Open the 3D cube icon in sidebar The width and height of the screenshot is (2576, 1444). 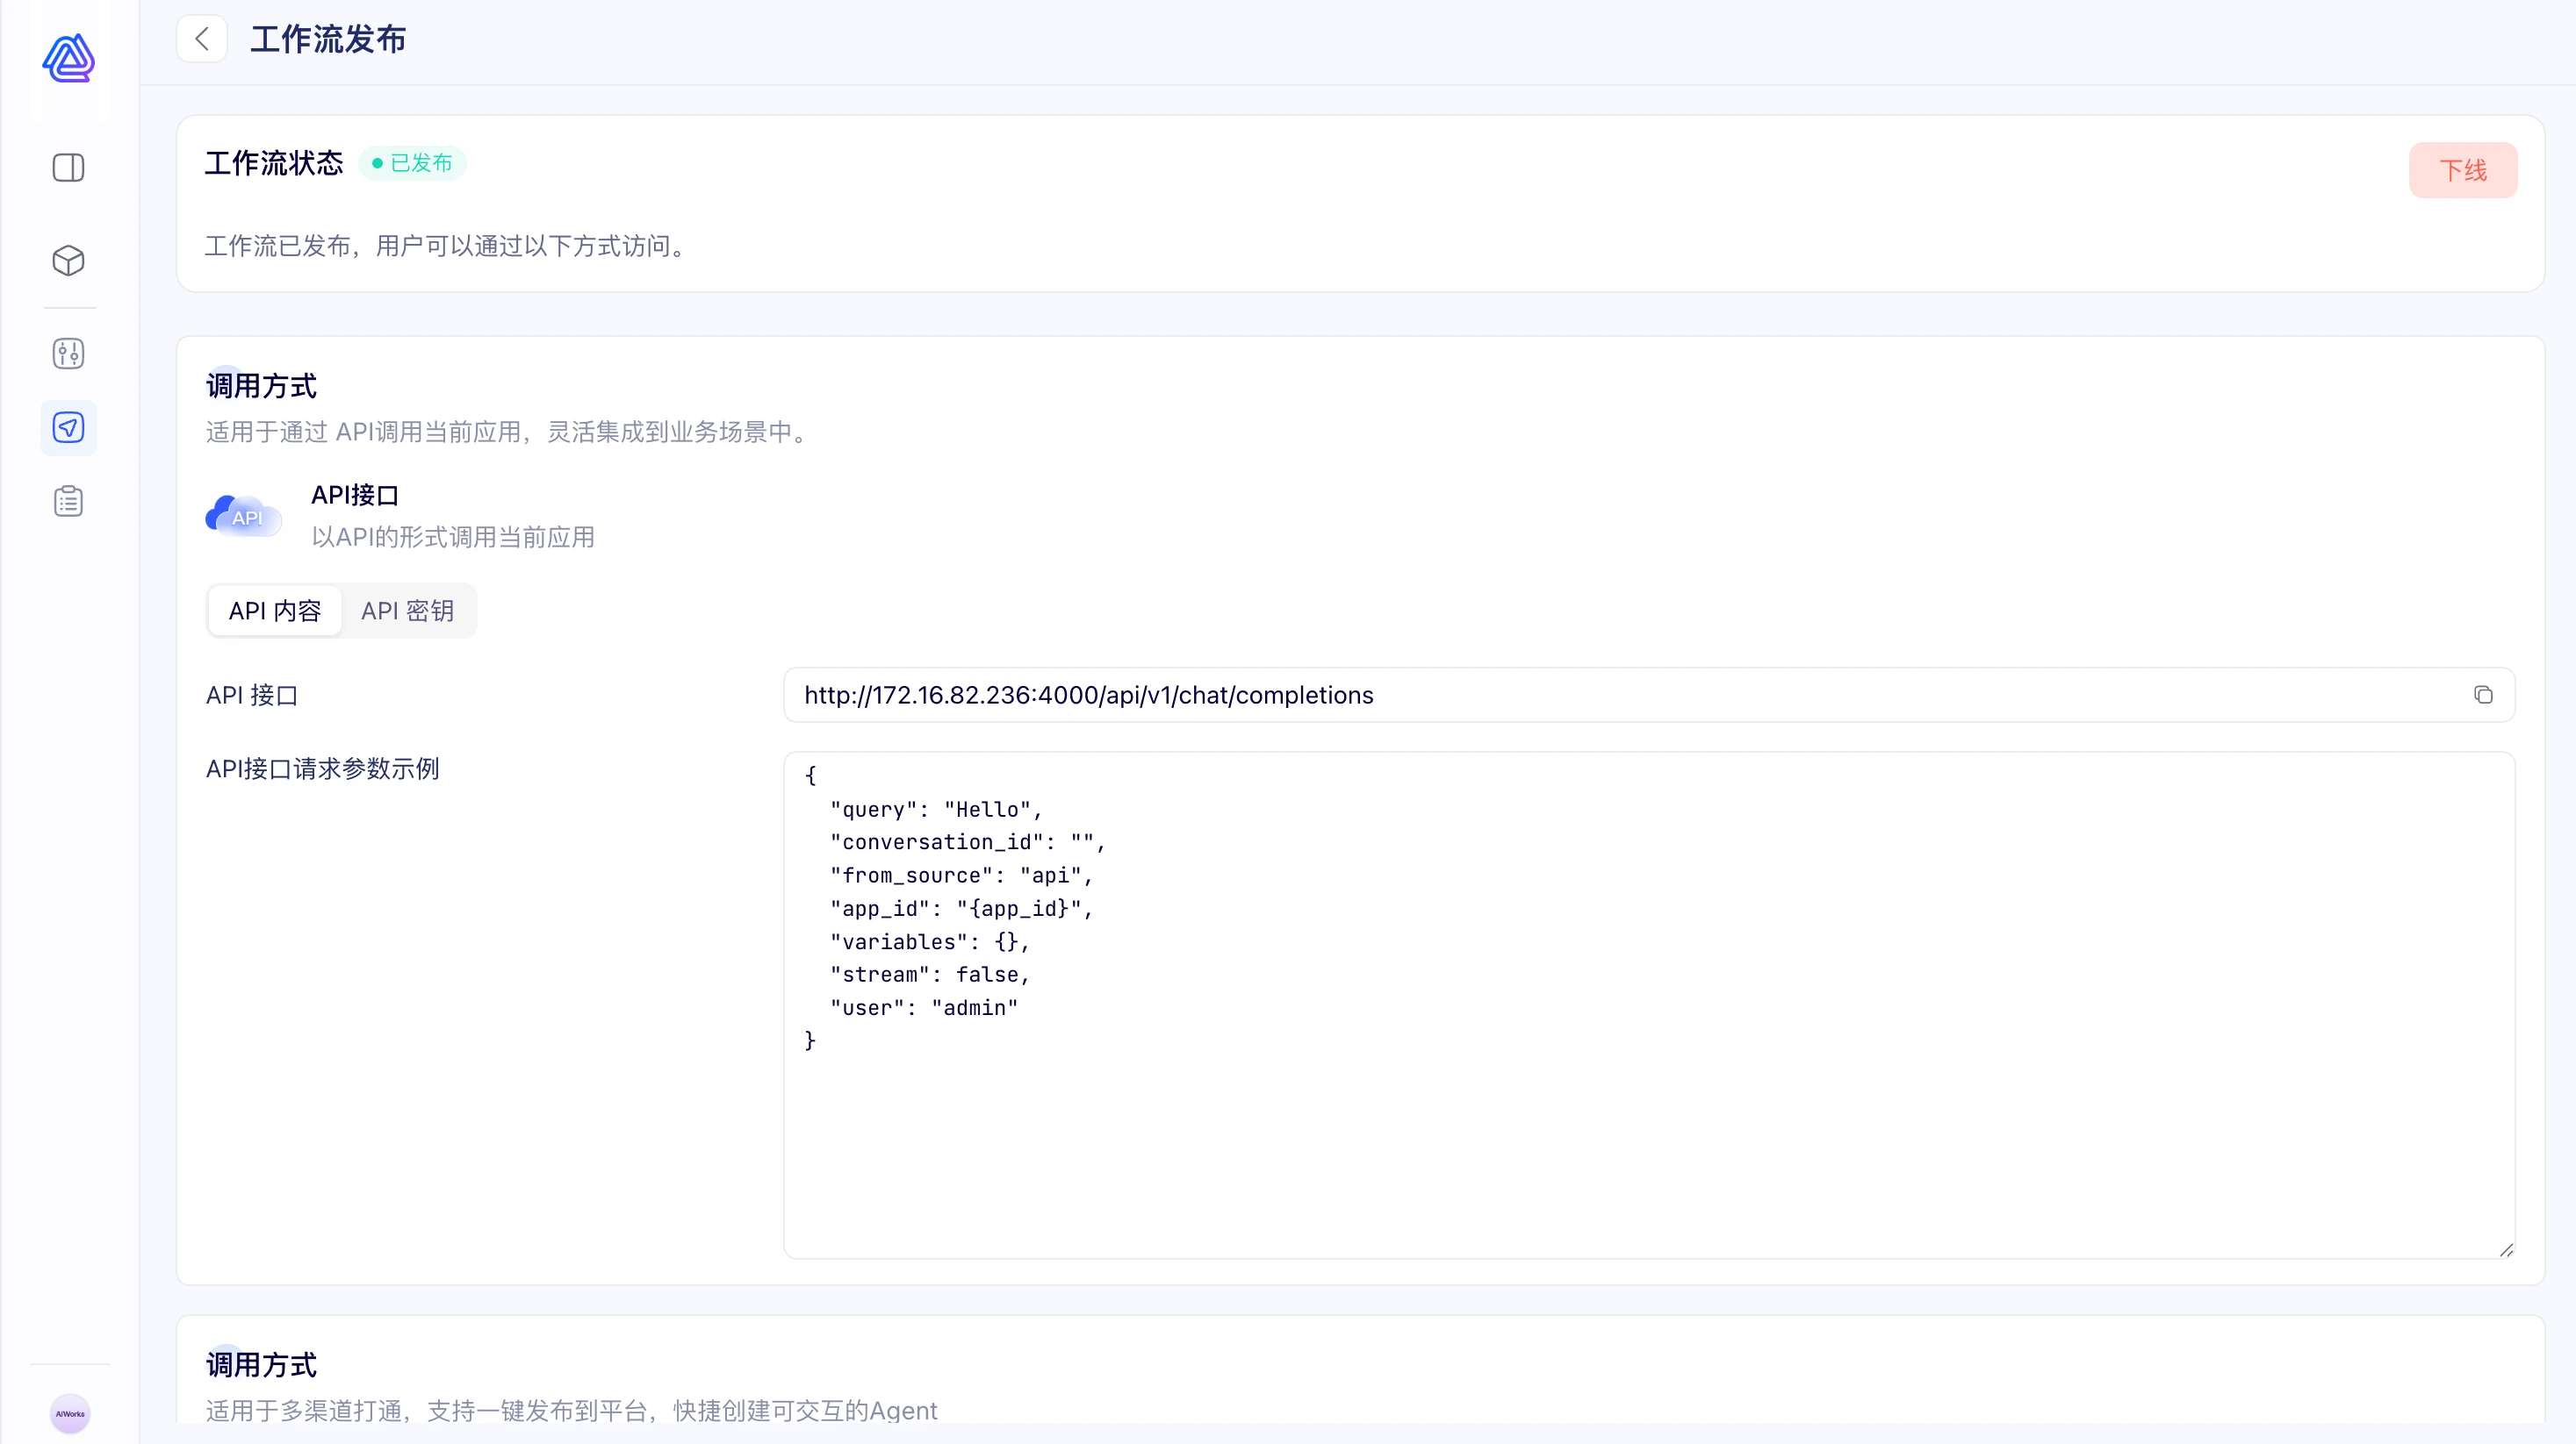[69, 261]
